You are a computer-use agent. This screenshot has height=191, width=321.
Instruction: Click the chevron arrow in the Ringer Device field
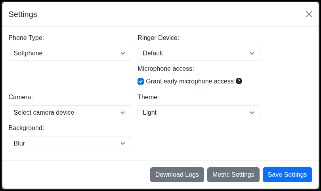tap(252, 53)
